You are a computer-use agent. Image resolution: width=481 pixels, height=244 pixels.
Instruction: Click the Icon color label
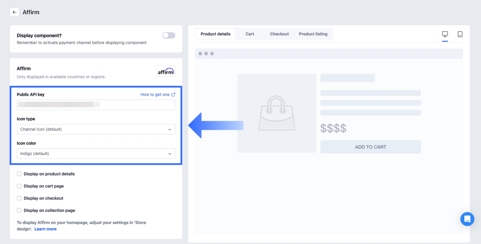(27, 143)
